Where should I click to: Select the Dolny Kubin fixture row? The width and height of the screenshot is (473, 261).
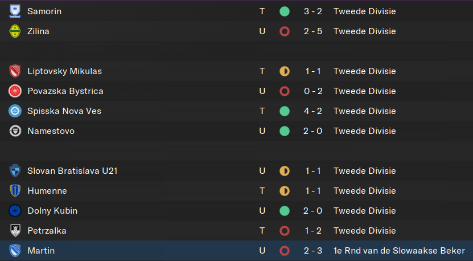(237, 211)
